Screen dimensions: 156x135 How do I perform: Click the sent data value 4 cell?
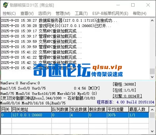click(79, 115)
